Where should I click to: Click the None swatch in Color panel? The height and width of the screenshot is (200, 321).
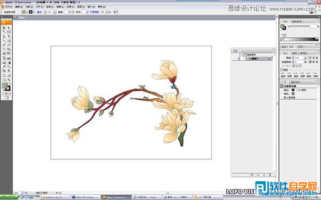point(282,39)
